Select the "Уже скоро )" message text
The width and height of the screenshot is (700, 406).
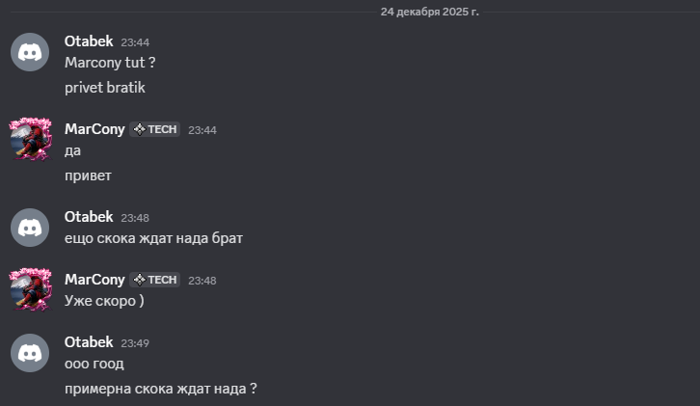click(x=104, y=301)
